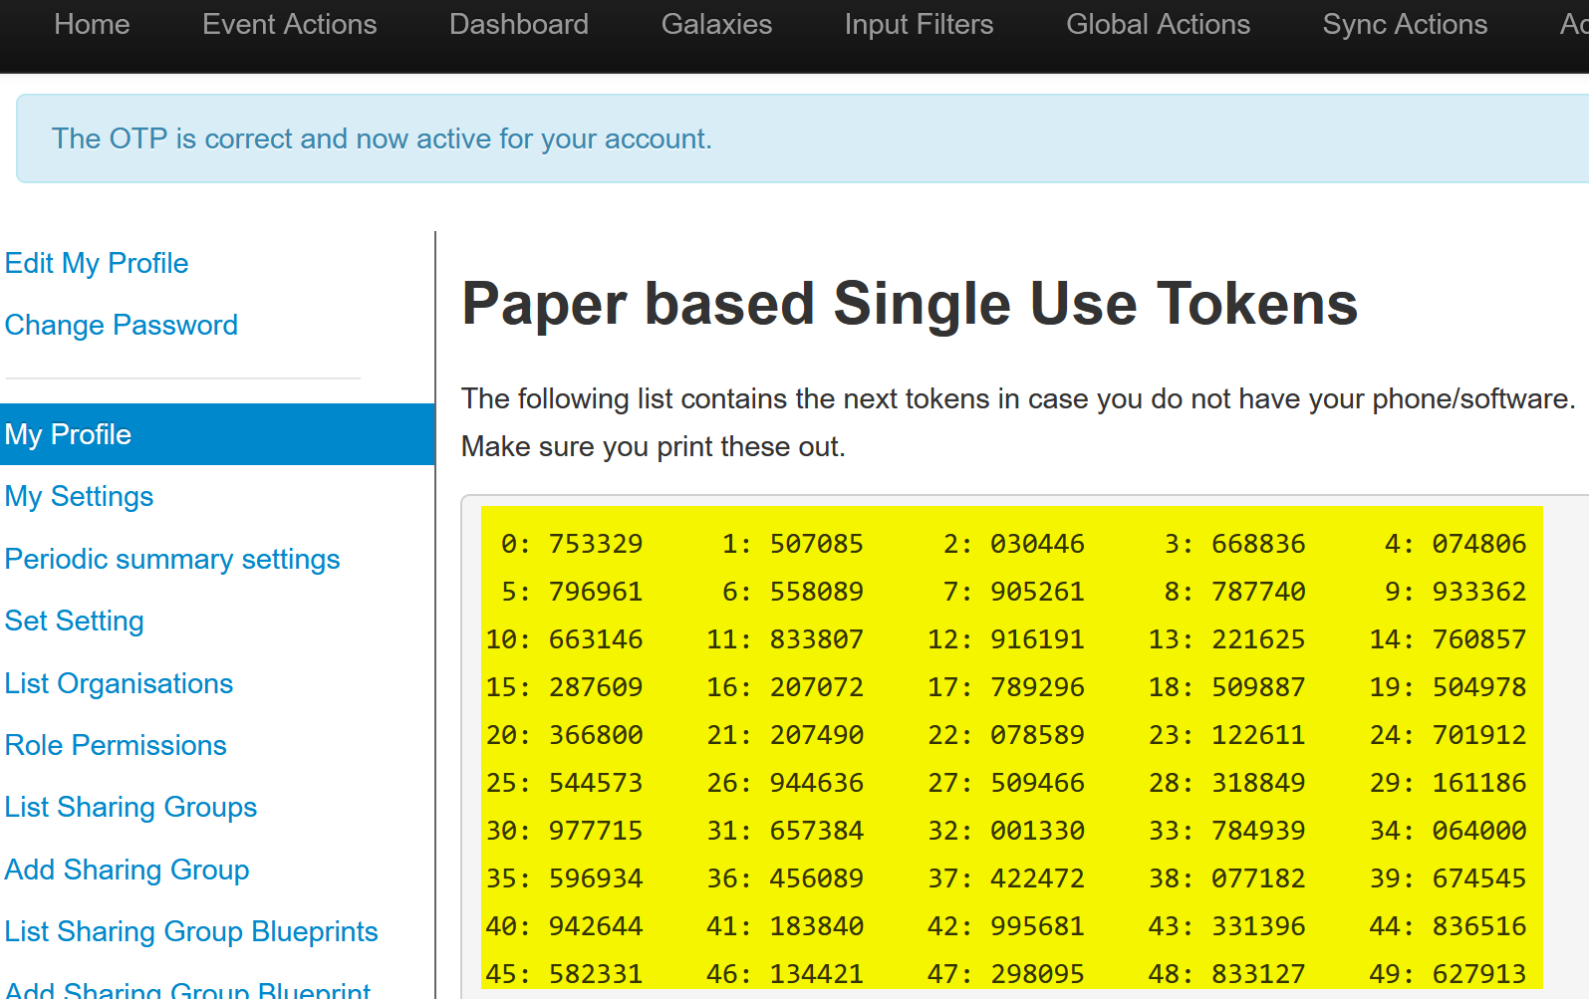Select token 20 value 366800

tap(596, 735)
